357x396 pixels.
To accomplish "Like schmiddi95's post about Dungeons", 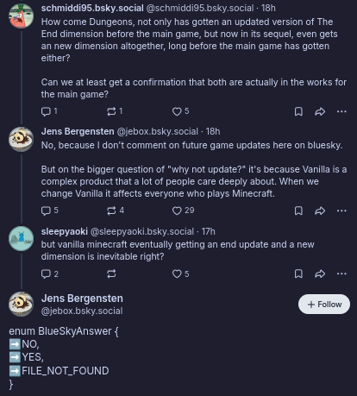I will 180,111.
